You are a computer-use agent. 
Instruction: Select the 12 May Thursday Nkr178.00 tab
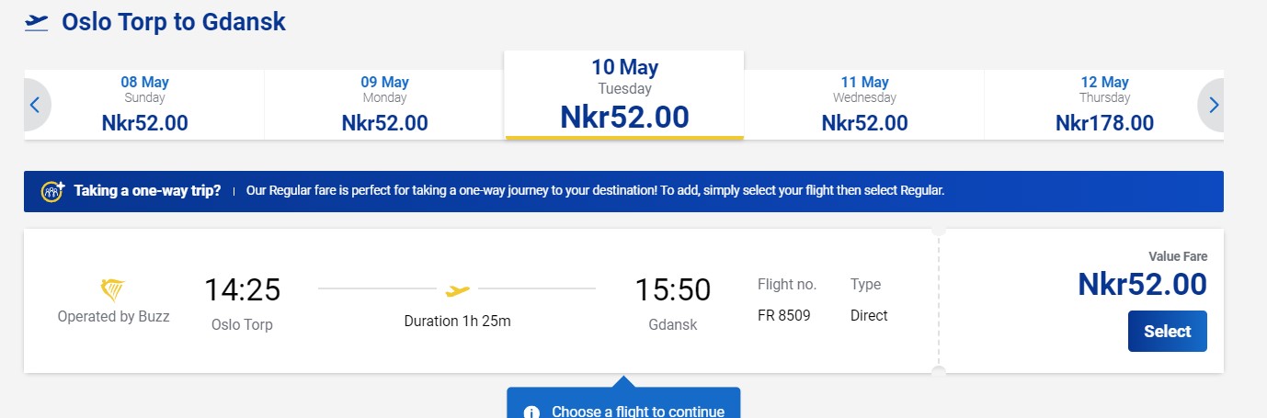[1104, 105]
